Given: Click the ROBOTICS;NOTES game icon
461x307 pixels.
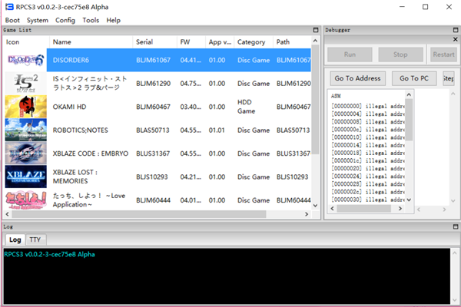Looking at the screenshot, I should [25, 130].
